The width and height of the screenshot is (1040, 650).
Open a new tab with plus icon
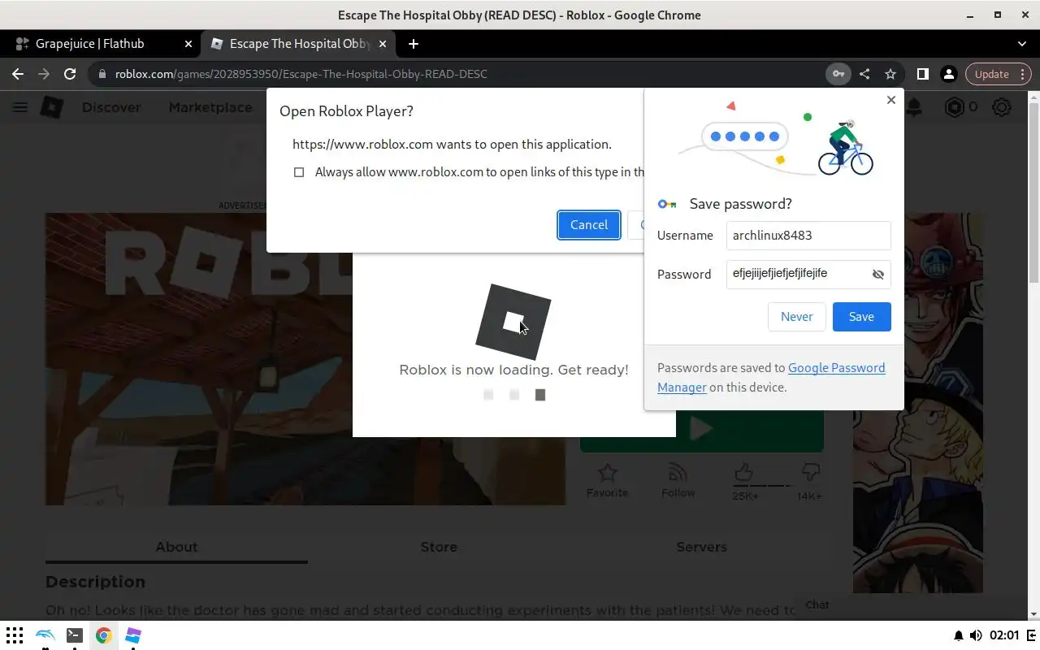point(414,44)
